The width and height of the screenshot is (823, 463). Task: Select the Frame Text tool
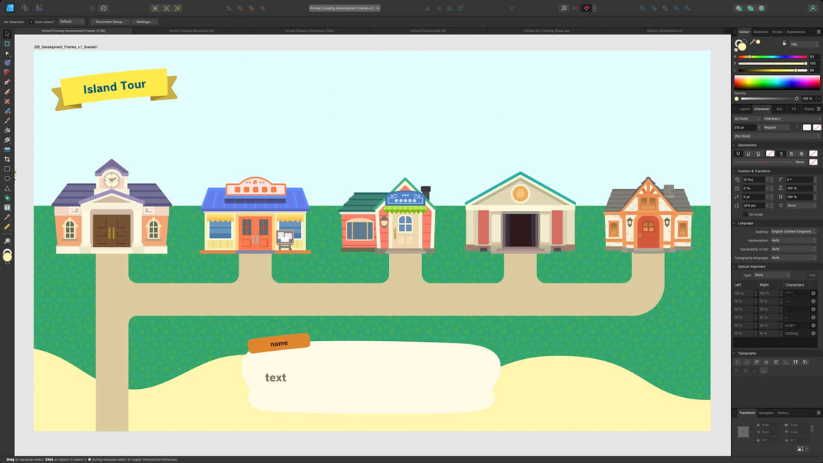7,207
